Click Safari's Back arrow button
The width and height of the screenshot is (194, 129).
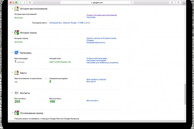point(21,2)
